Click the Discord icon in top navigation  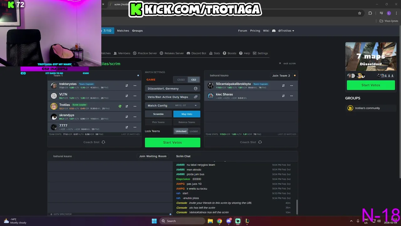(x=273, y=31)
